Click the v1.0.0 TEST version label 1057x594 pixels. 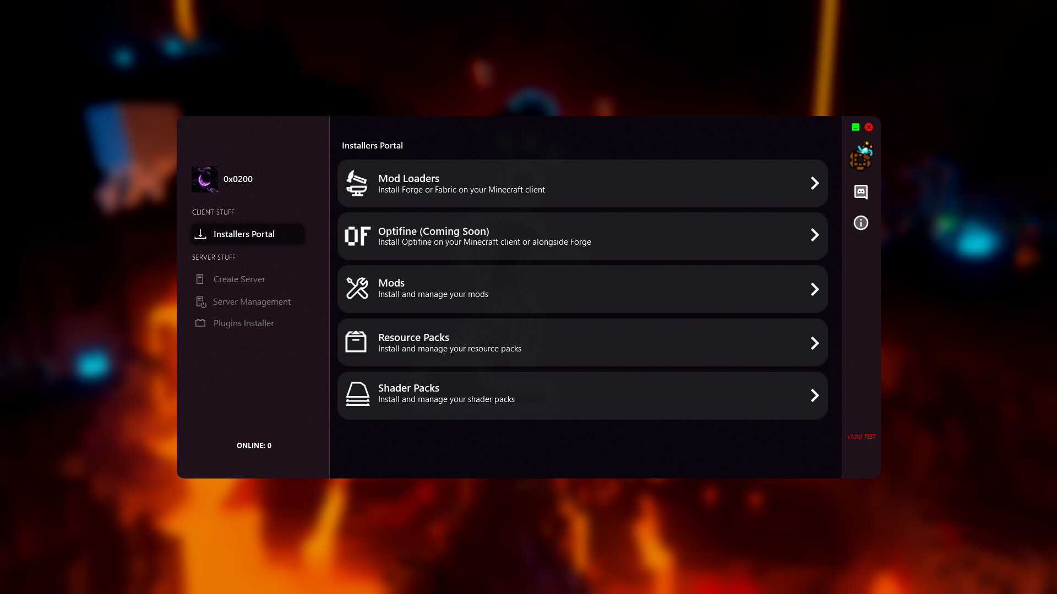pos(861,436)
